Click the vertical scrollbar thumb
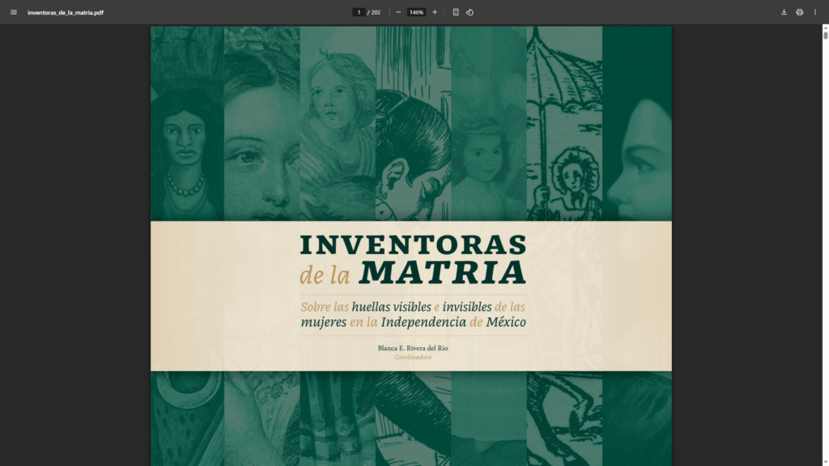The height and width of the screenshot is (466, 829). coord(825,36)
